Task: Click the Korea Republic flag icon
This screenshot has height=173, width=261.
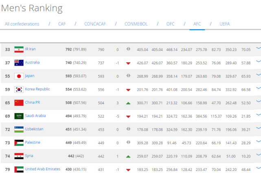Action: click(19, 90)
